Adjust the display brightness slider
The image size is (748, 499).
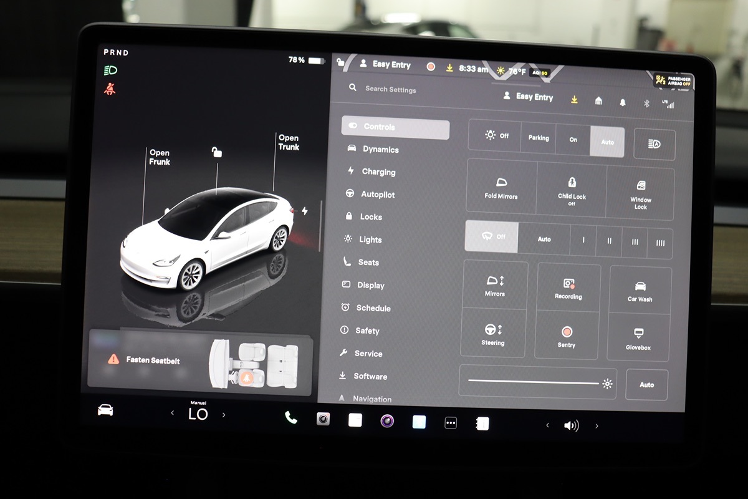(x=534, y=381)
